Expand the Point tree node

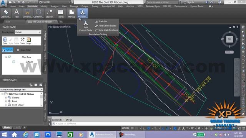(6, 101)
